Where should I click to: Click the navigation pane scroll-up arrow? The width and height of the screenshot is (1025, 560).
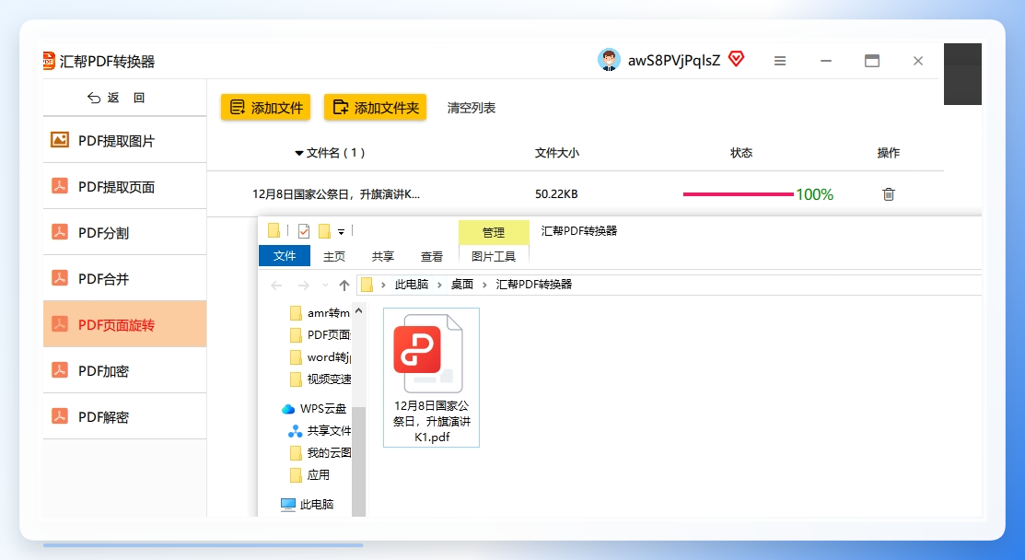click(x=358, y=311)
